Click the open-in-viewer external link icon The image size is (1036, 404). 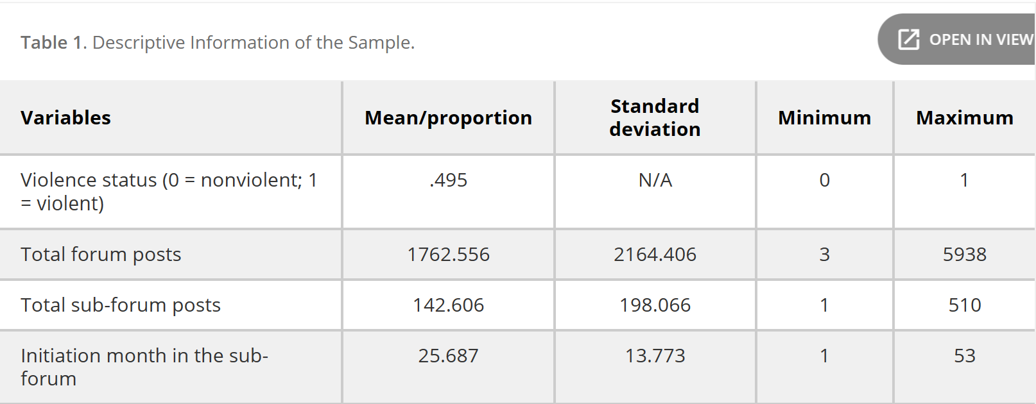pyautogui.click(x=908, y=40)
